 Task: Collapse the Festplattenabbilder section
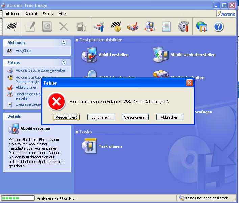77,40
